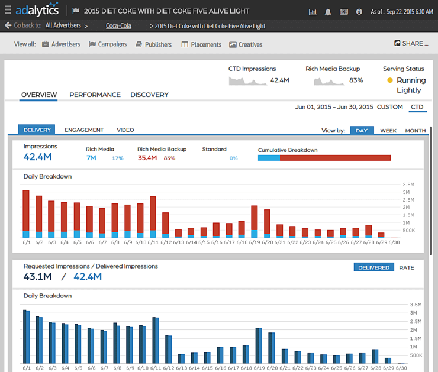Click the CTD Impressions sparkline chart
The height and width of the screenshot is (372, 438).
[248, 81]
